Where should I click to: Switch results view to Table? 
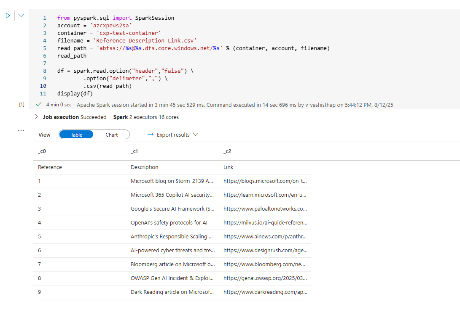(x=76, y=135)
